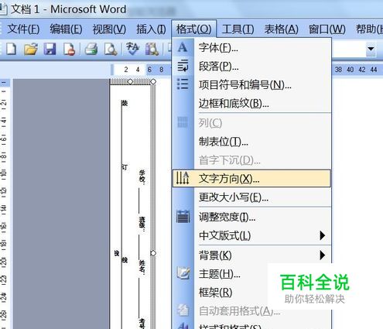Click the top-right text box handle
This screenshot has width=383, height=329.
153,81
